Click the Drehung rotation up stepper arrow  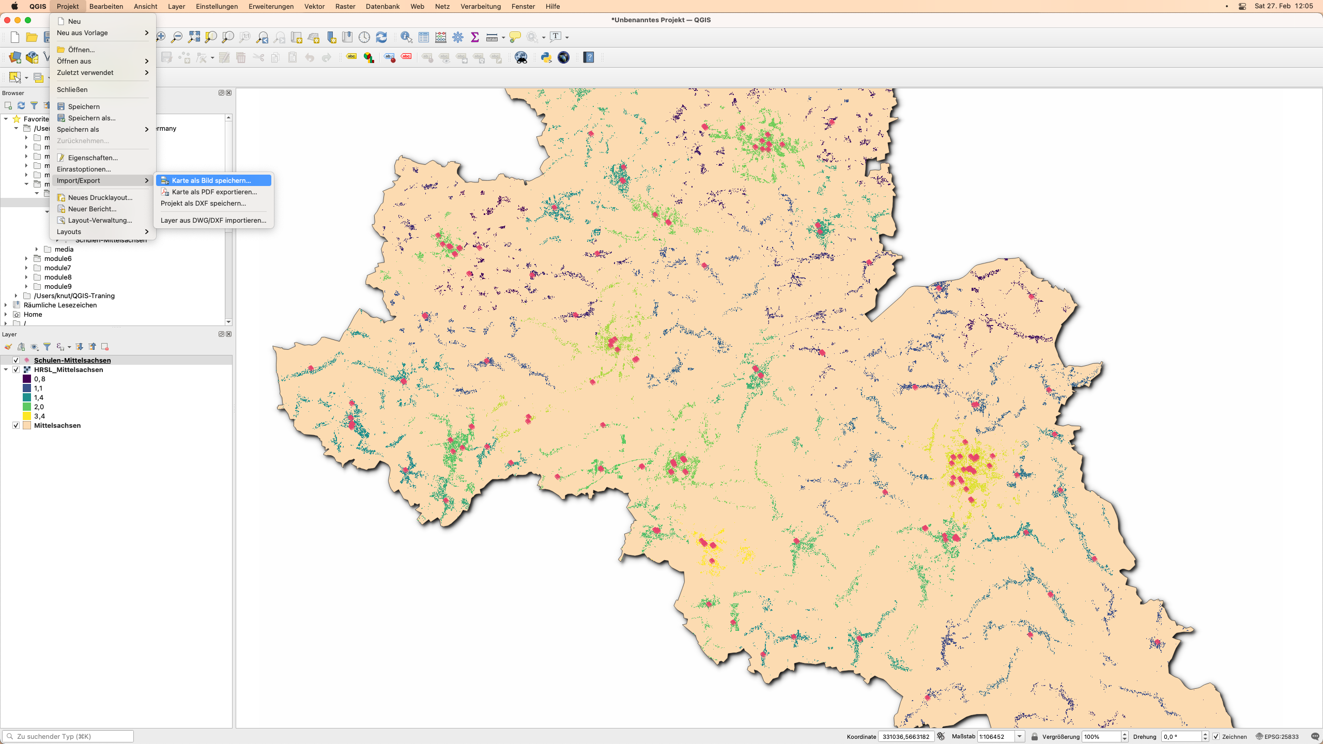tap(1205, 734)
